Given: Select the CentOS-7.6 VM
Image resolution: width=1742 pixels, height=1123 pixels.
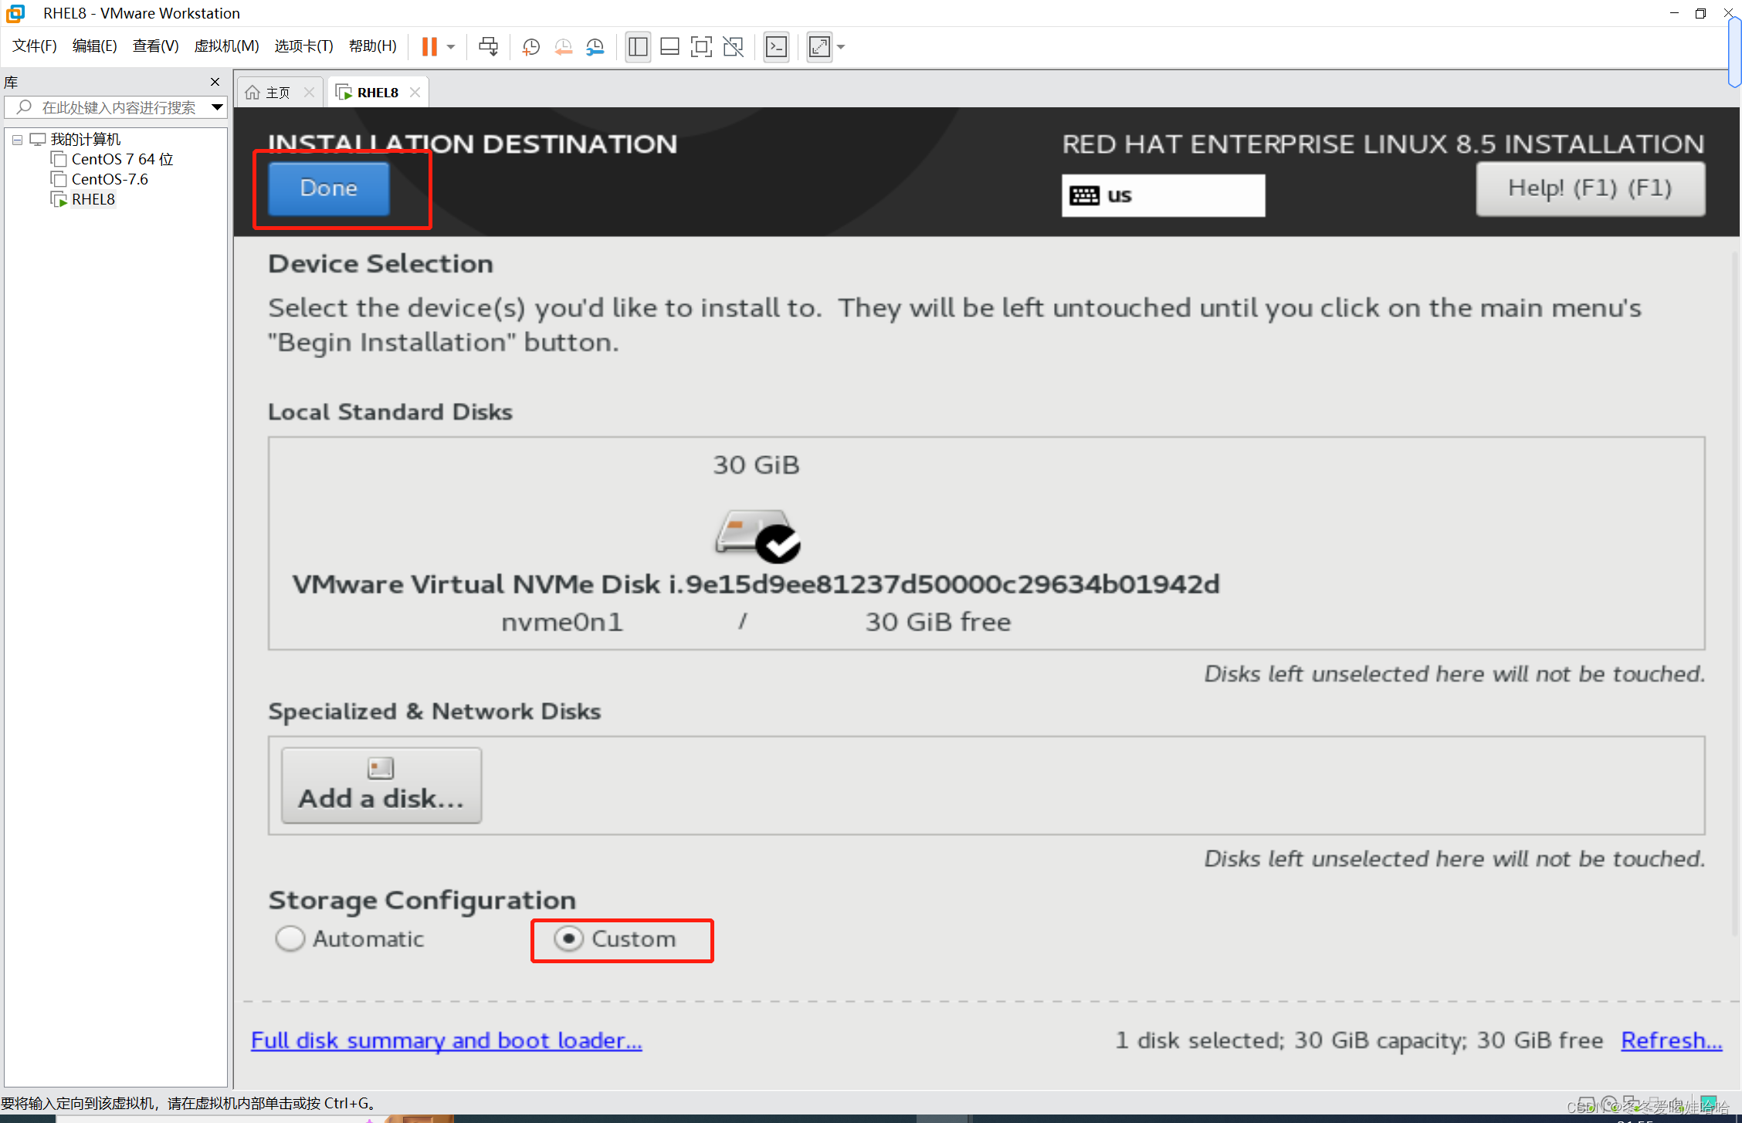Looking at the screenshot, I should tap(110, 180).
